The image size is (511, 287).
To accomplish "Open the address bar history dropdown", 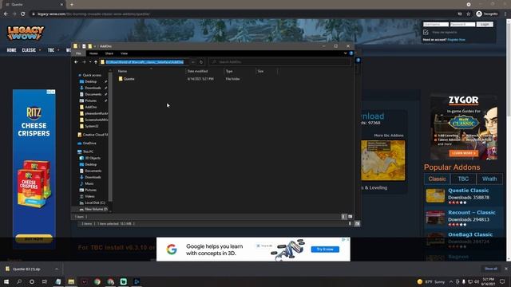I will 193,62.
